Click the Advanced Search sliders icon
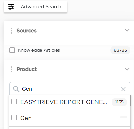The width and height of the screenshot is (134, 129). (x=11, y=7)
